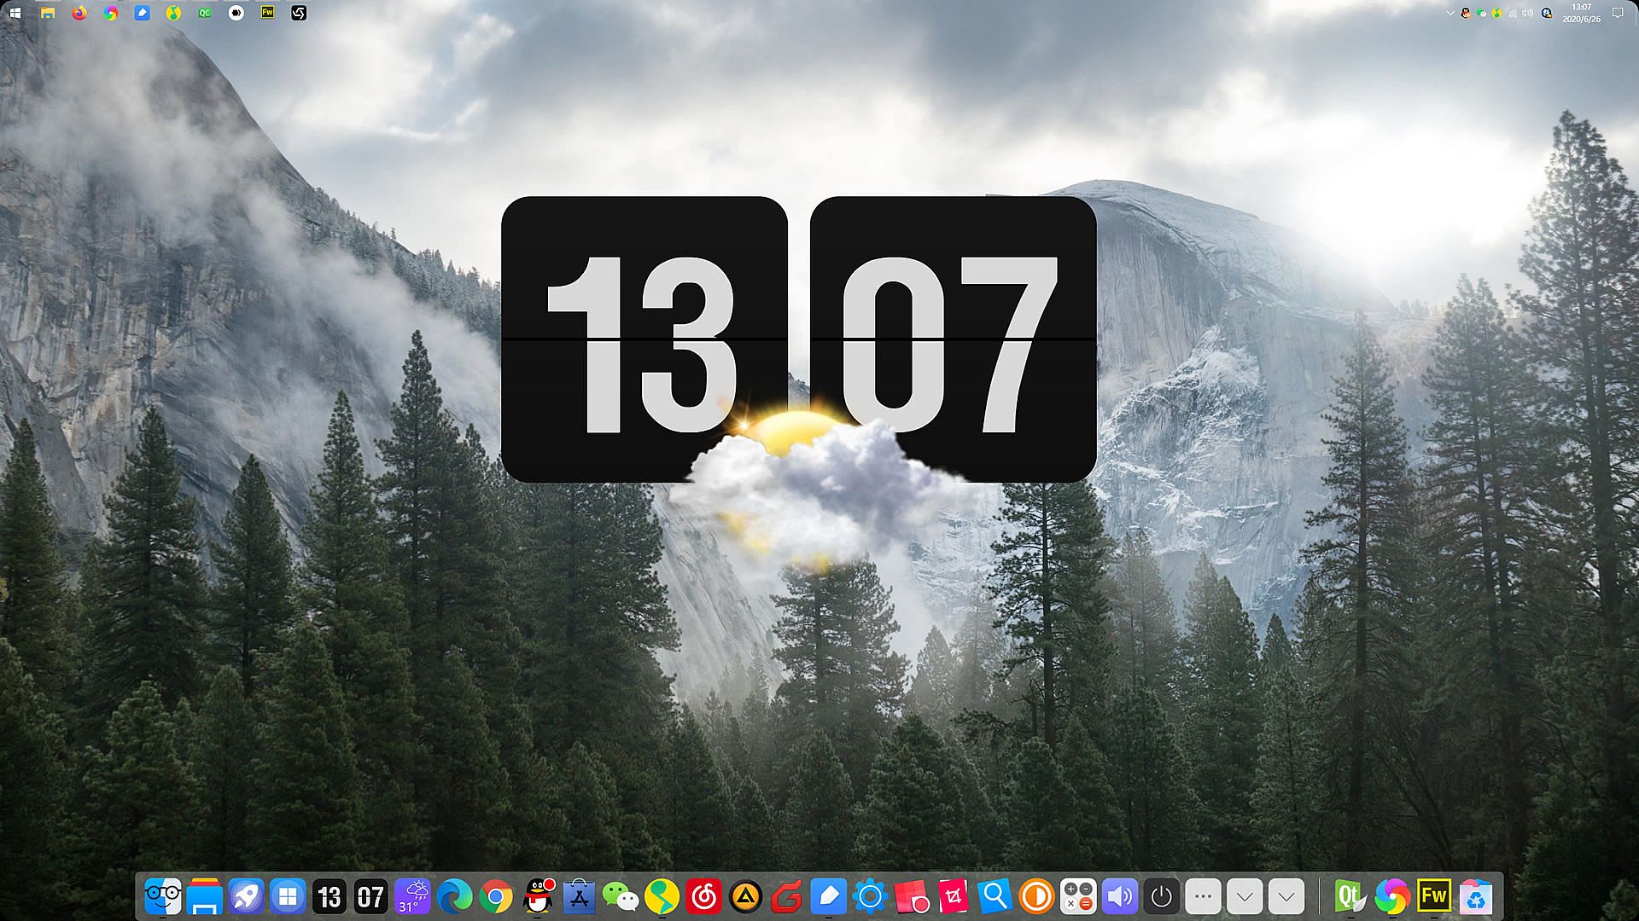Launch Google Chrome from the dock
Viewport: 1639px width, 921px height.
[x=496, y=897]
